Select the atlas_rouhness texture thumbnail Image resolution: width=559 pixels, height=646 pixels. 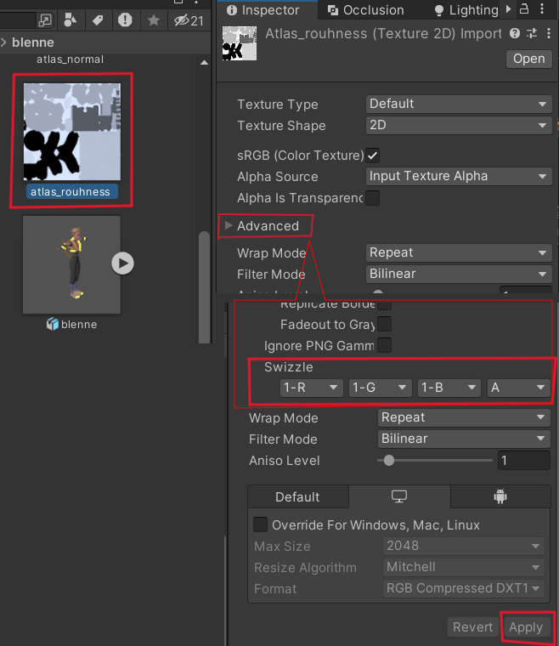point(71,132)
